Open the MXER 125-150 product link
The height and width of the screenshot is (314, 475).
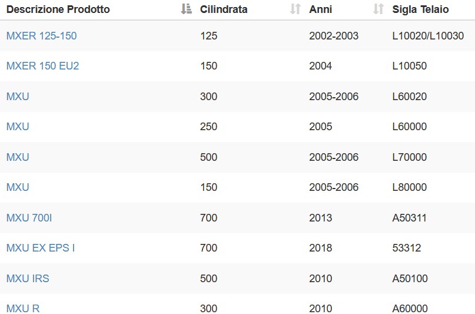(x=42, y=36)
